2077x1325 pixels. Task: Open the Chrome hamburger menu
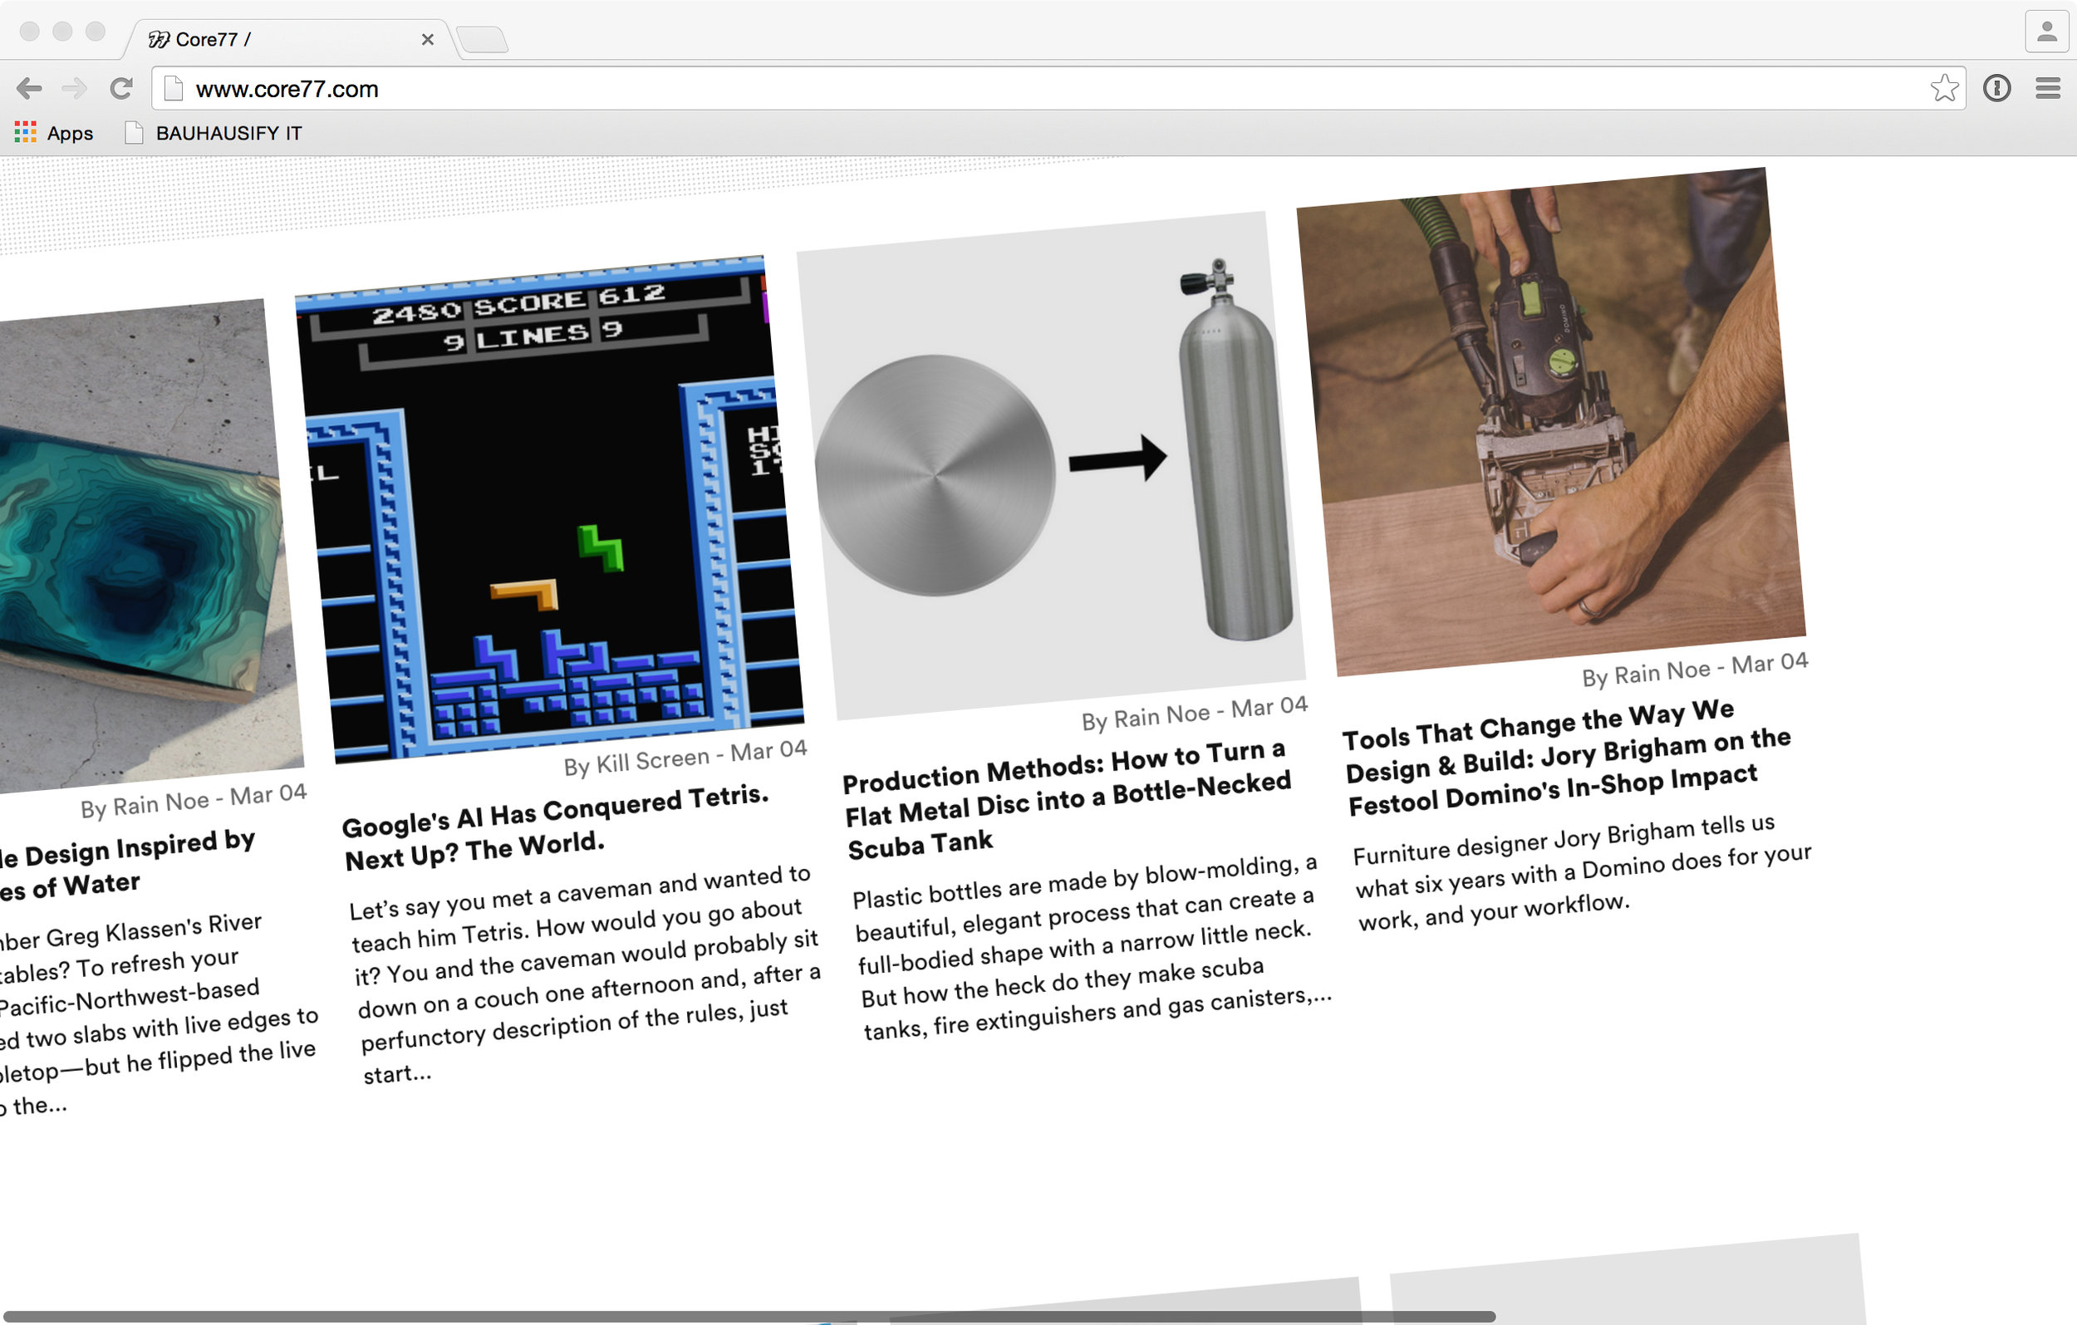2048,88
